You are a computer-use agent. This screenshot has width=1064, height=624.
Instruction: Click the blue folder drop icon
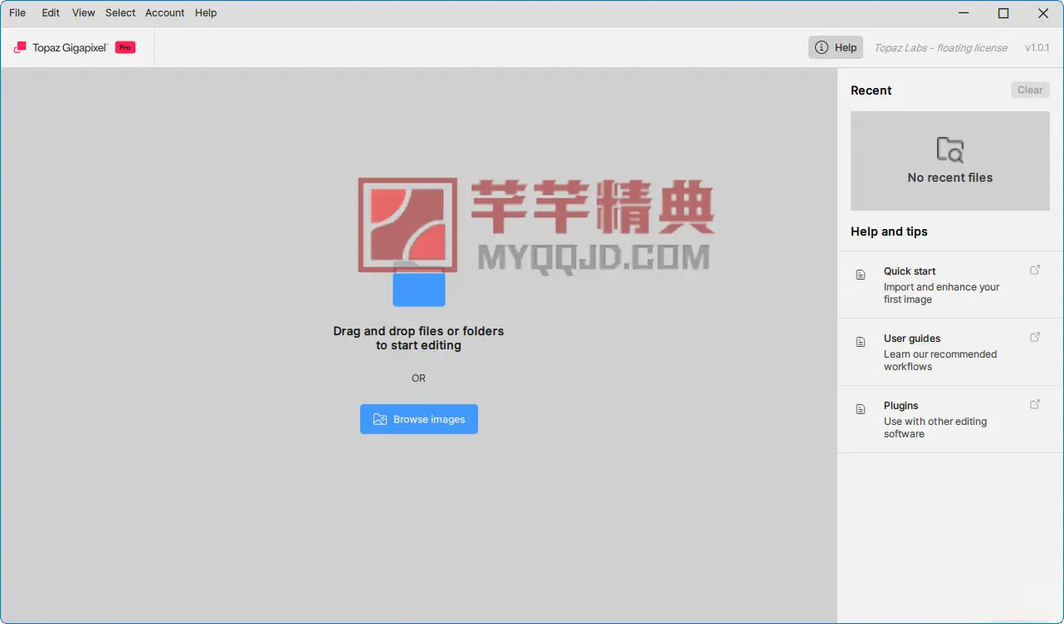[x=419, y=286]
